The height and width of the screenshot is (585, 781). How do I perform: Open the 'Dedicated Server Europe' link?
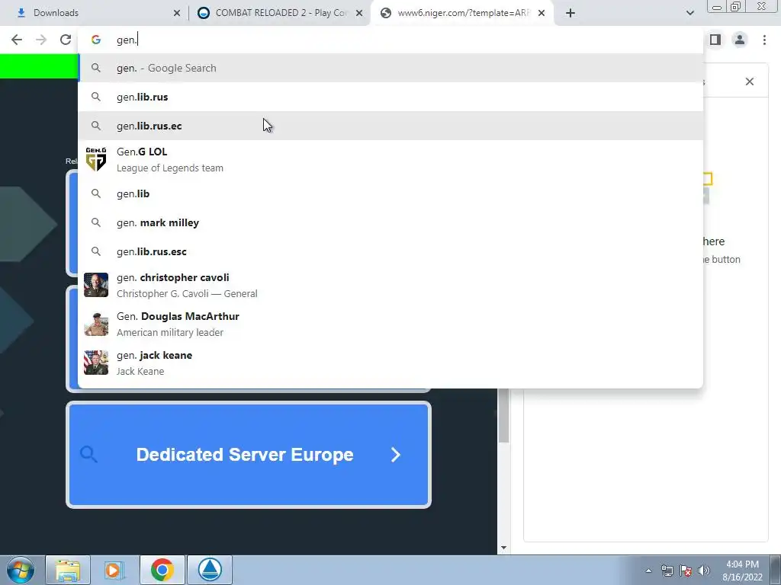point(248,455)
